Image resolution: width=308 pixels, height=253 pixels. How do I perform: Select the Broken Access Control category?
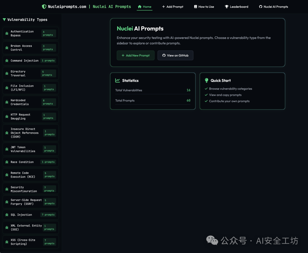click(31, 48)
